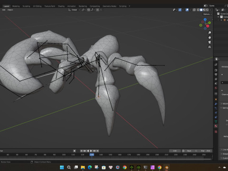Open overlays options dropdown arrow
Viewport: 228px width, 171px height.
pos(190,10)
